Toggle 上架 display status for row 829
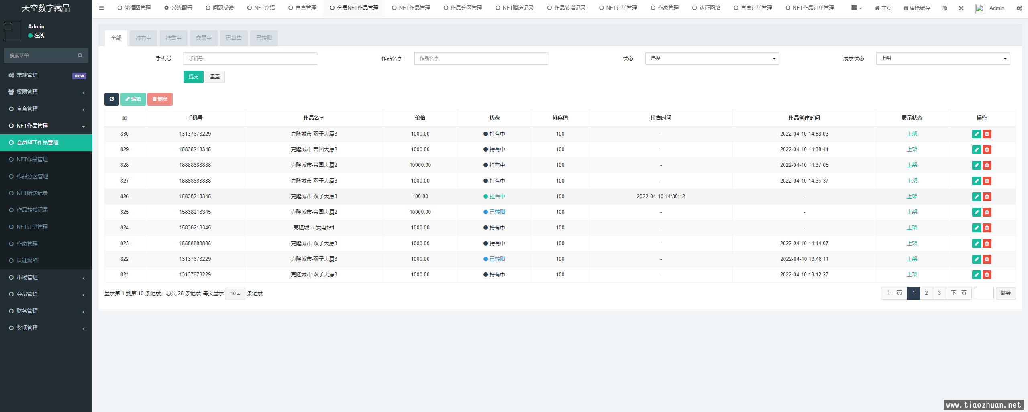1028x412 pixels. (912, 149)
